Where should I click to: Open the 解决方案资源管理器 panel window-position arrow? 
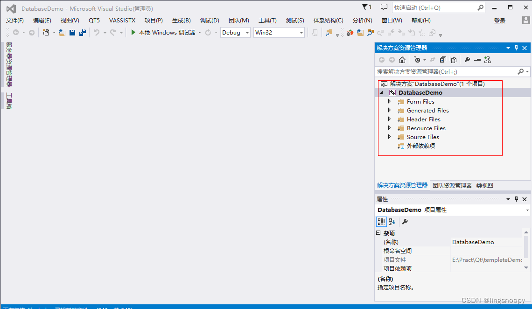click(x=508, y=48)
